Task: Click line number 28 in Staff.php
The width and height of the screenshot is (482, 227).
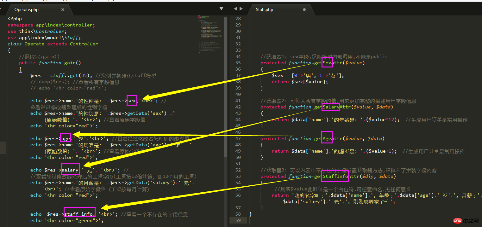Action: tap(238, 19)
